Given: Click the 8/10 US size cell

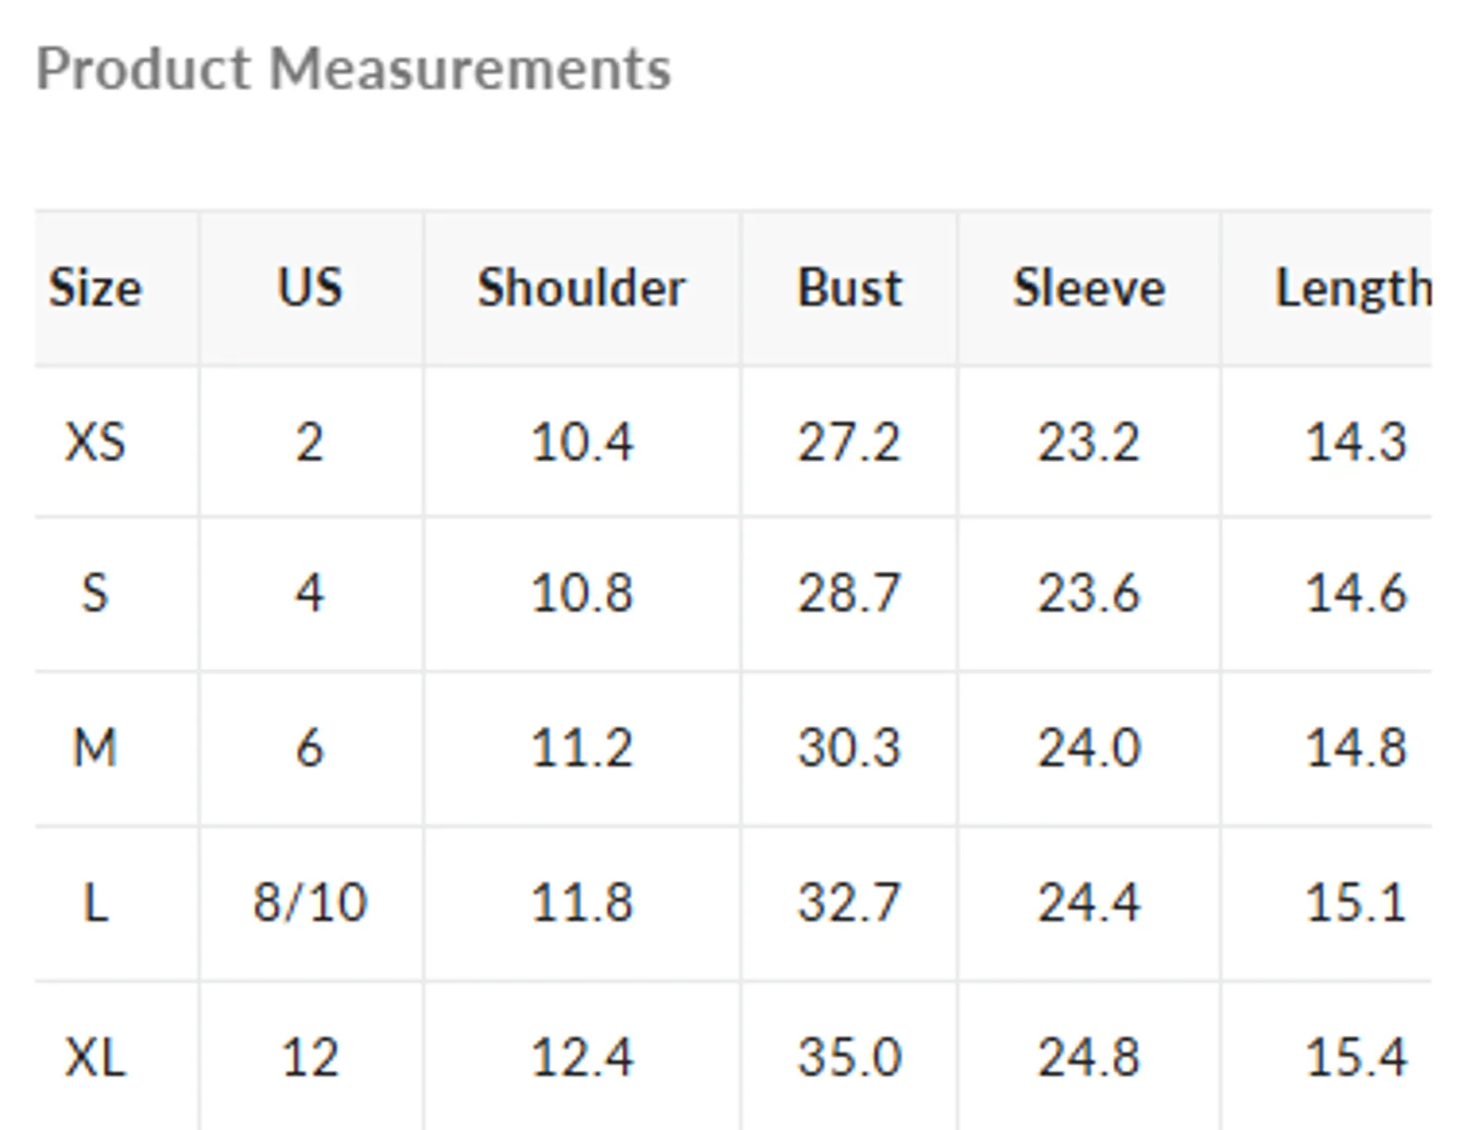Looking at the screenshot, I should [x=310, y=902].
